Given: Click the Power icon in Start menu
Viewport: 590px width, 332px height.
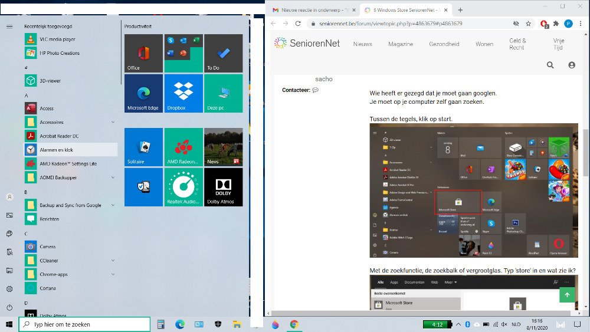Looking at the screenshot, I should pos(9,307).
